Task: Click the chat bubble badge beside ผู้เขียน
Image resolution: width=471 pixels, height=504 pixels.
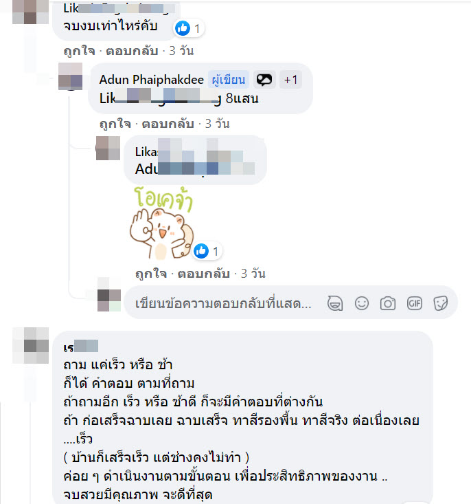Action: 264,79
